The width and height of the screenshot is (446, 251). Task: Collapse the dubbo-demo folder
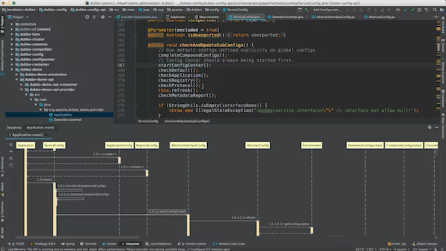[12, 70]
